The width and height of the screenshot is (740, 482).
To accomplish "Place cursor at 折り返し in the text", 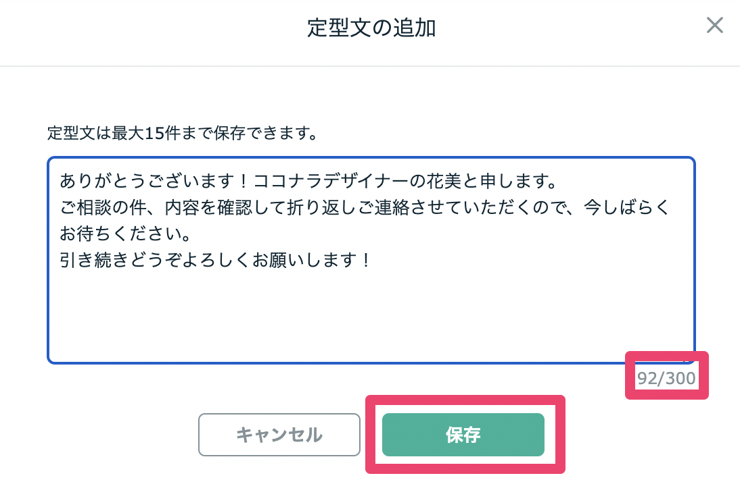I will point(308,208).
